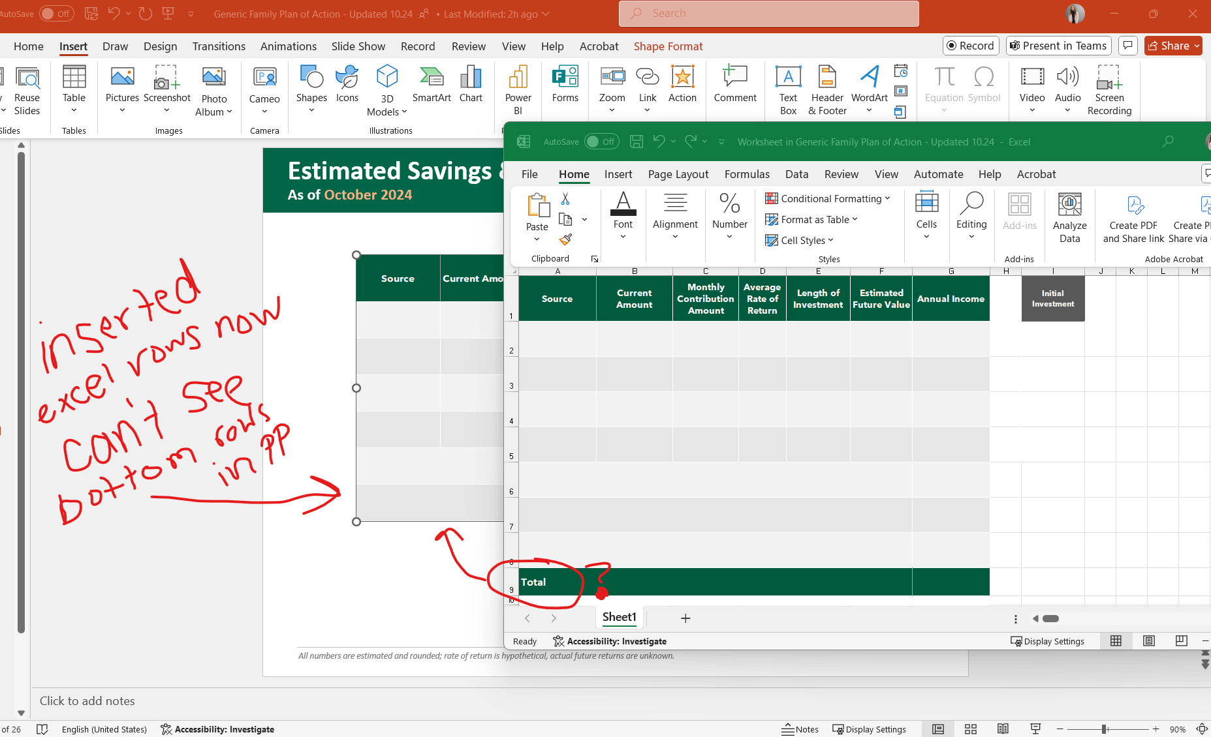Click to add notes area
The image size is (1211, 737).
click(87, 701)
